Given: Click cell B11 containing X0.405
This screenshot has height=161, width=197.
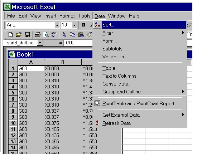Looking at the screenshot, I should (x=63, y=129).
